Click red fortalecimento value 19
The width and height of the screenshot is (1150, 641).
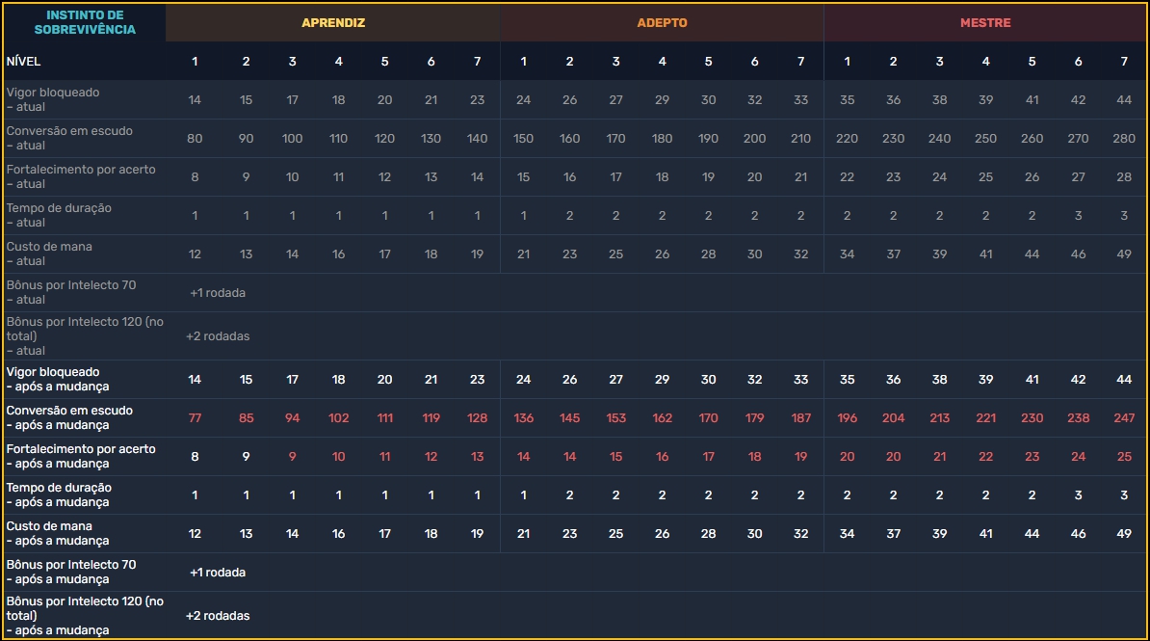(800, 458)
